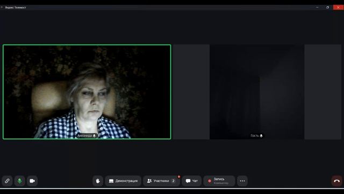
Task: Click the Запись recording button
Action: point(219,181)
